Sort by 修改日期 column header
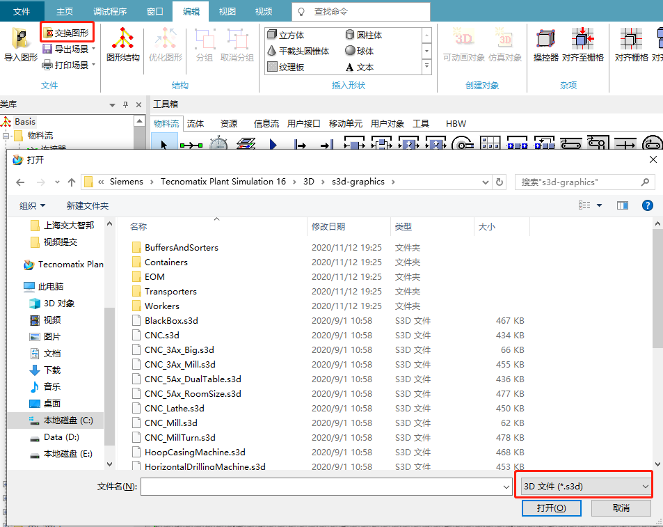 (328, 227)
